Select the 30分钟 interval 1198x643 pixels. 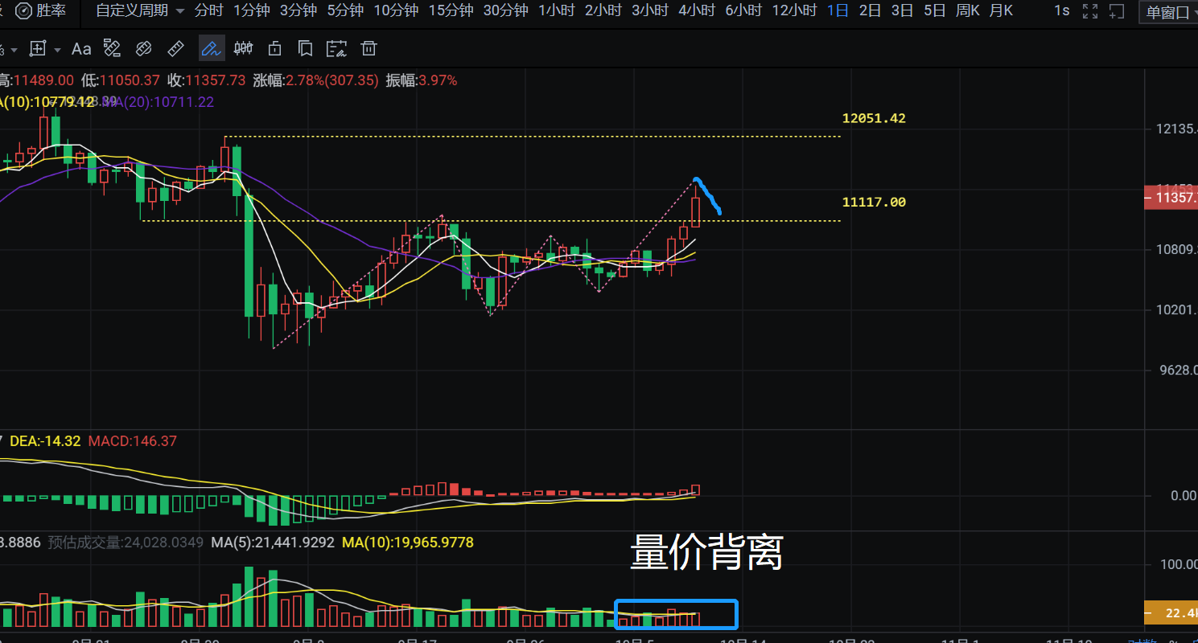[505, 10]
